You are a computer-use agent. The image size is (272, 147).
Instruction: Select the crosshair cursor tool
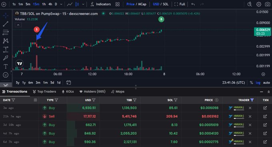point(6,16)
